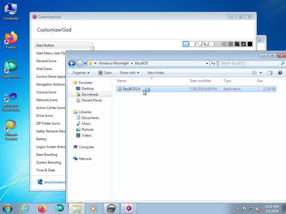The width and height of the screenshot is (286, 214).
Task: Select Volume Icons in CustomizerGod
Action: point(46,92)
